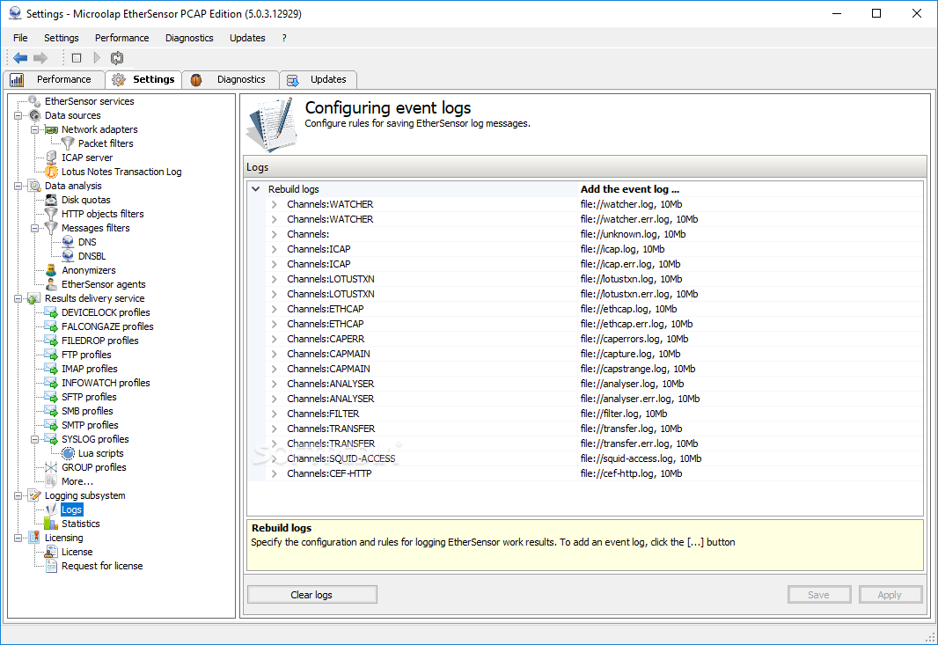
Task: Click the EtherSensor agents icon
Action: point(51,284)
